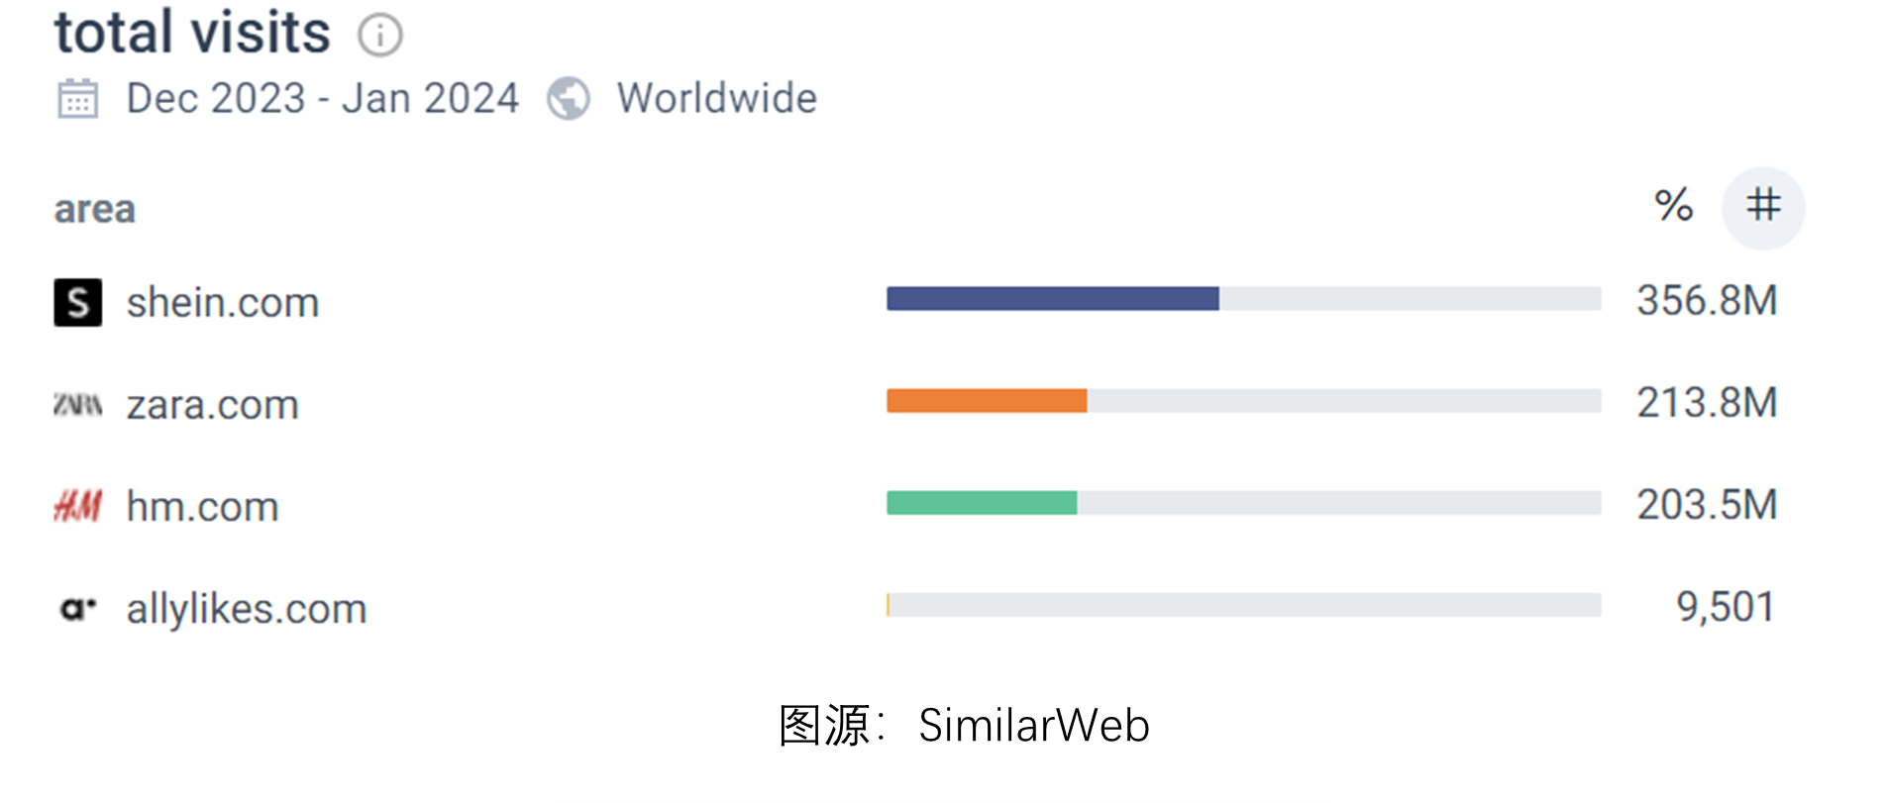Click the green hm.com visits bar
The image size is (1886, 803).
pos(981,503)
